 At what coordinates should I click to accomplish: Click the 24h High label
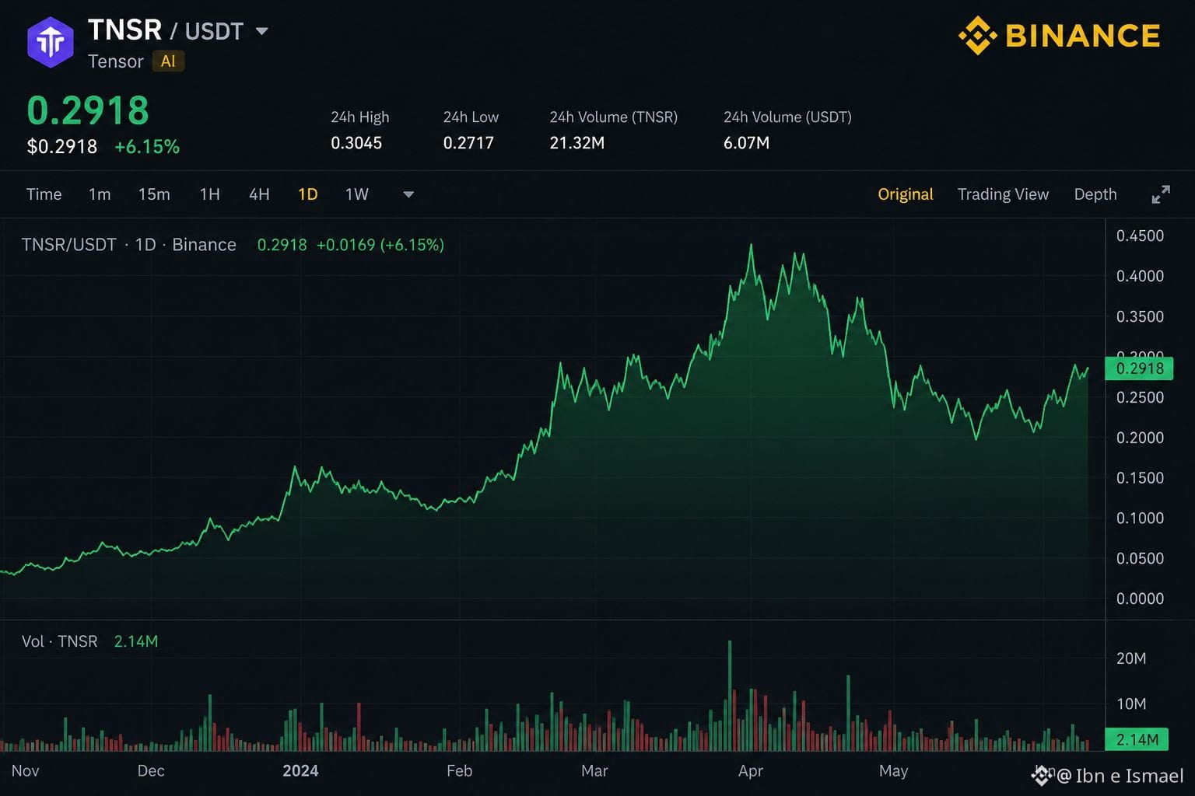(360, 117)
